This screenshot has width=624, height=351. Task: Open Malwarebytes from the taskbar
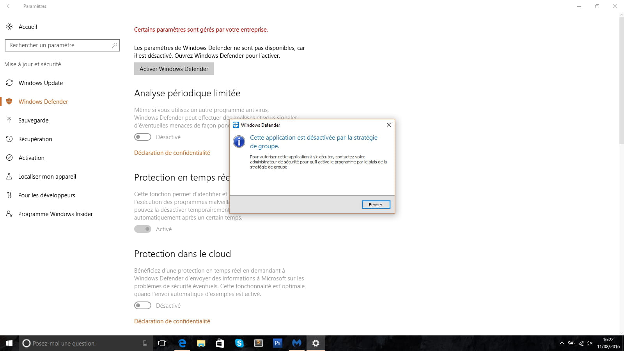[x=297, y=343]
